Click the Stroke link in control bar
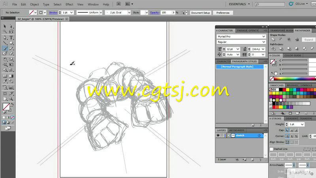The image size is (316, 178). click(x=53, y=13)
